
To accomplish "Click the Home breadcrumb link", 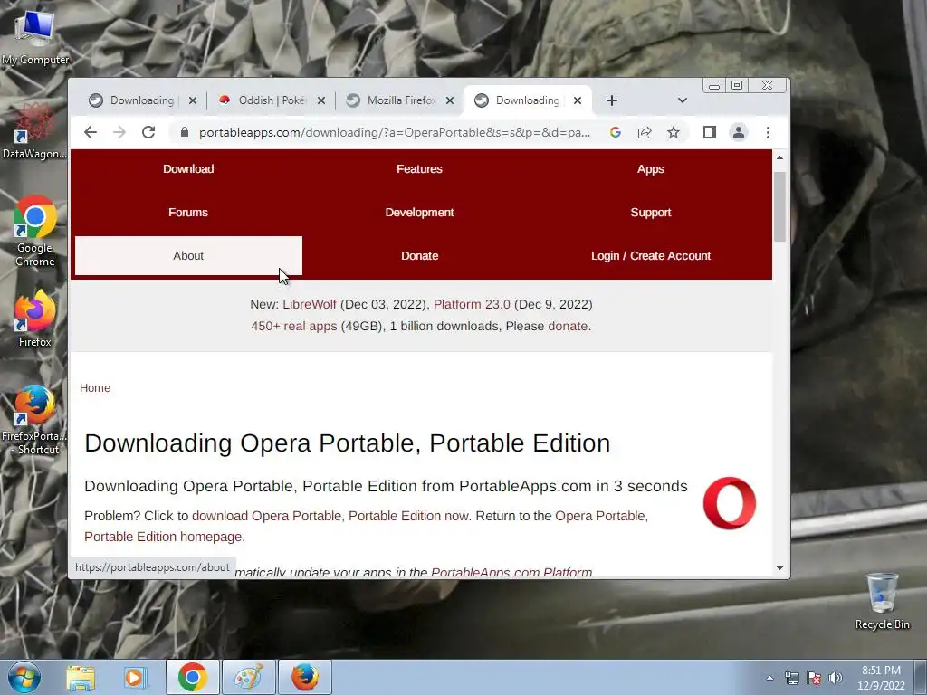I will click(95, 387).
